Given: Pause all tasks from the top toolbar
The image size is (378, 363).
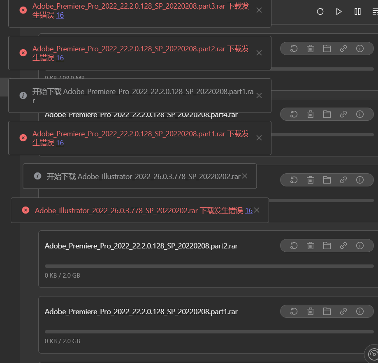Looking at the screenshot, I should pos(357,11).
